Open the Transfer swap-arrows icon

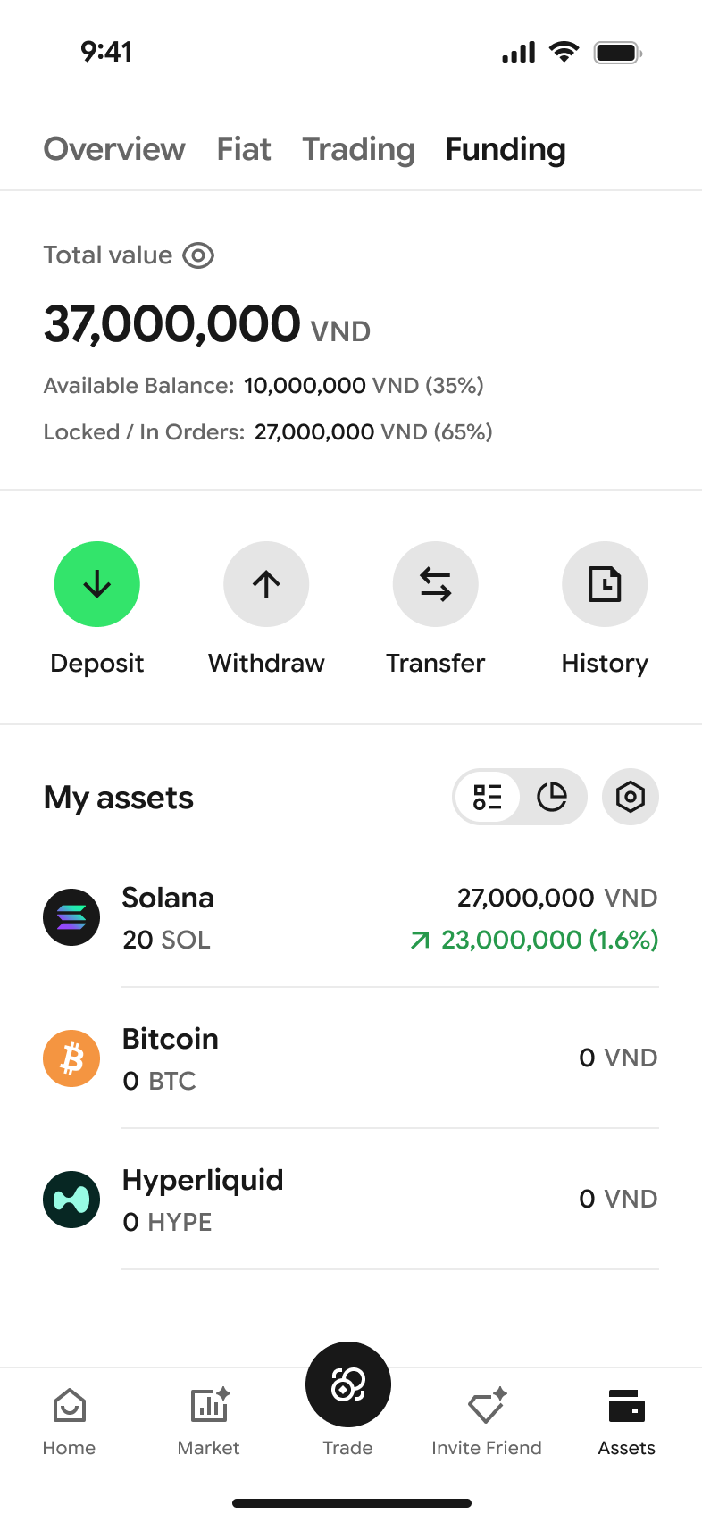click(436, 584)
